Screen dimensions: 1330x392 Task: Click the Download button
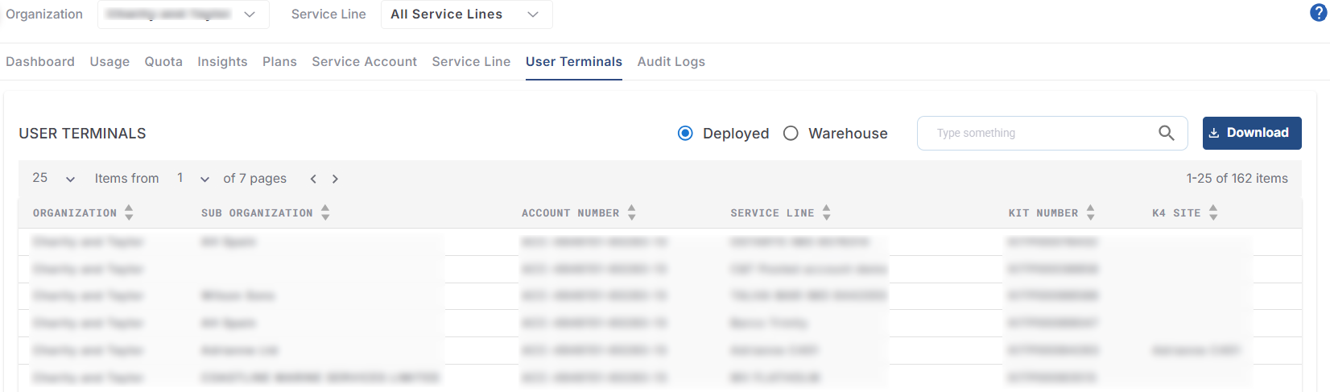point(1251,134)
